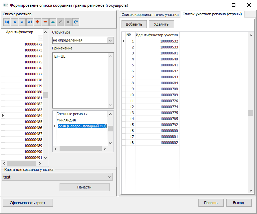Viewport: 257px width, 214px height.
Task: Click the Нанести button
Action: point(84,187)
